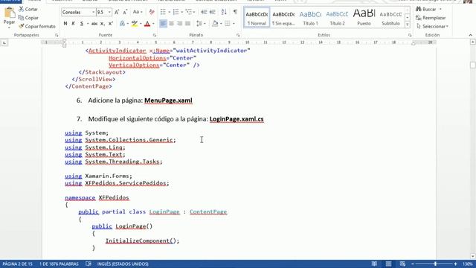
Task: Switch to read mode view icon
Action: click(374, 264)
